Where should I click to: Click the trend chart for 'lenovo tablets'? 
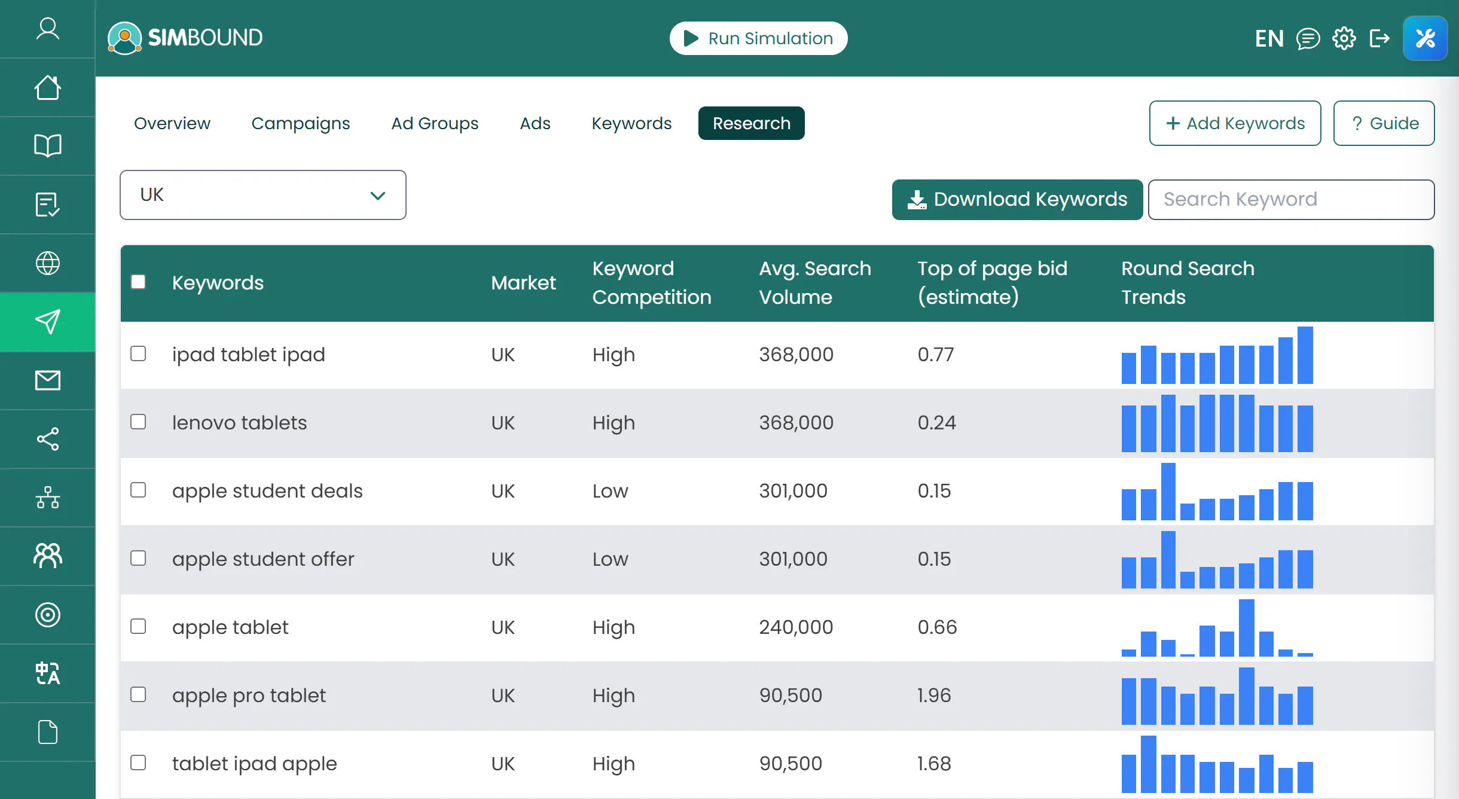pos(1217,423)
